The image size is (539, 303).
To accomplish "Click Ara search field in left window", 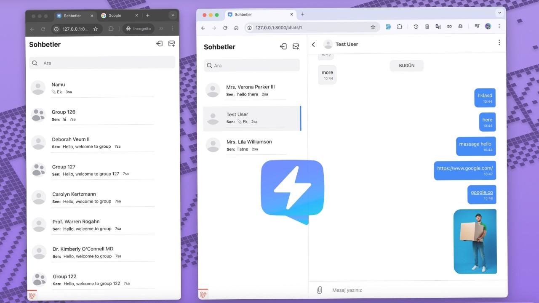I will click(x=102, y=63).
